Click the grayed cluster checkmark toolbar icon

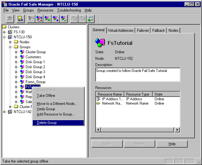74,19
